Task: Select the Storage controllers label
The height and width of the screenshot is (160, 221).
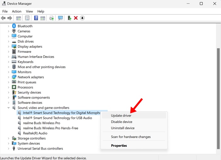Action: coord(32,138)
